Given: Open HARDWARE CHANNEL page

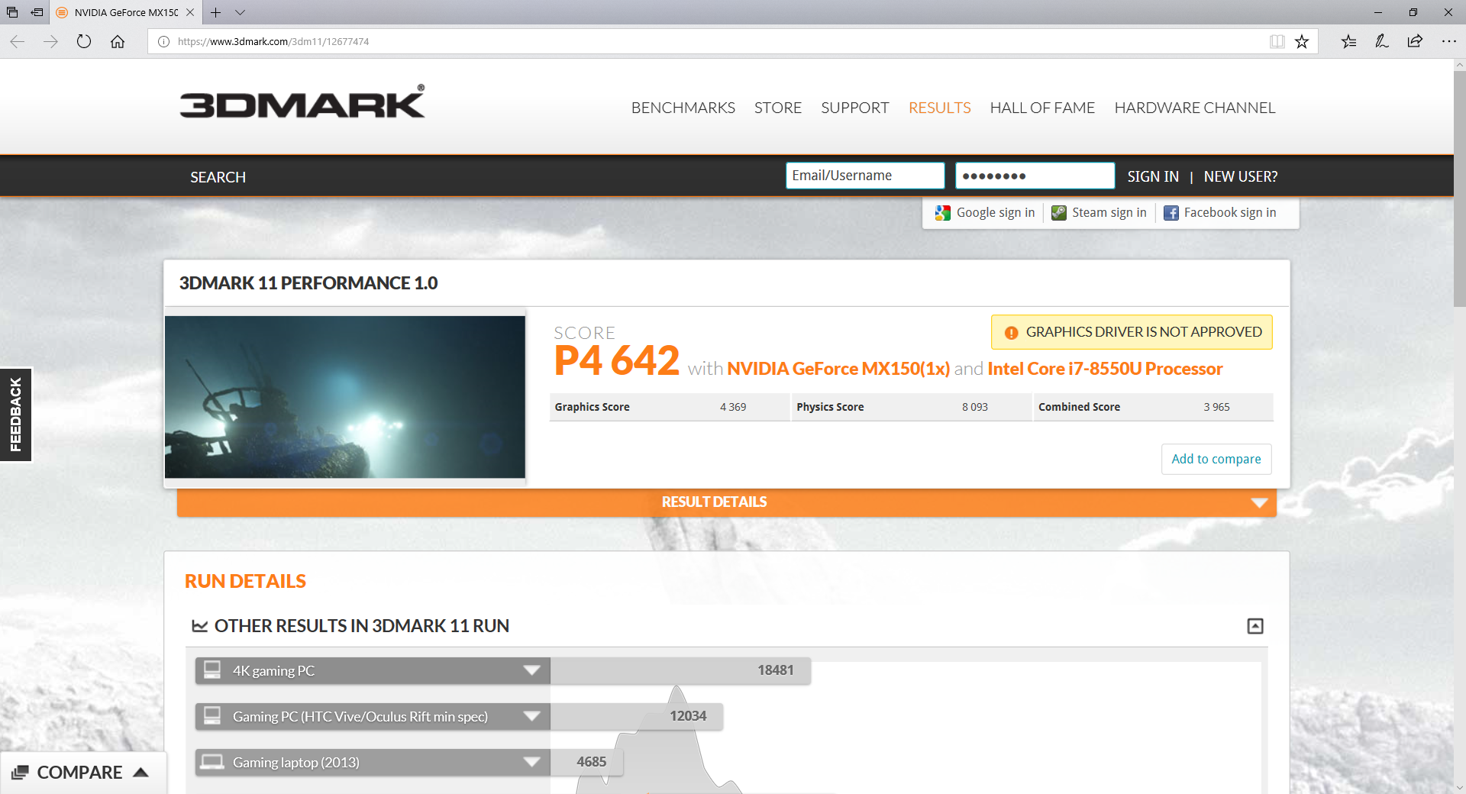Looking at the screenshot, I should click(x=1194, y=108).
